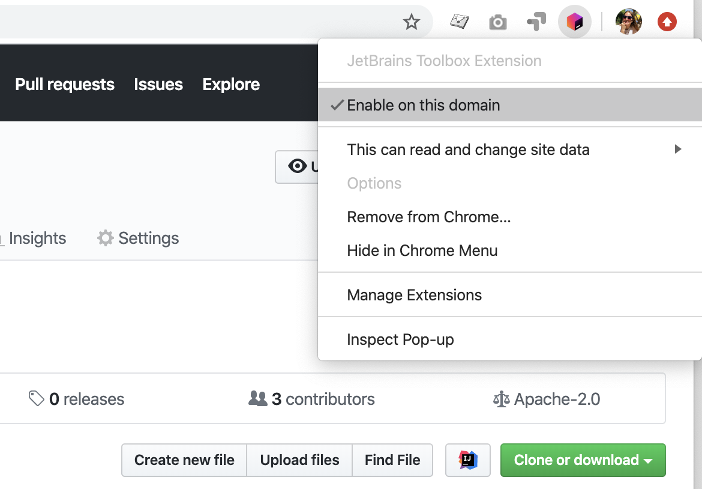Open repository in IntelliJ IDEA button
702x489 pixels.
tap(468, 460)
